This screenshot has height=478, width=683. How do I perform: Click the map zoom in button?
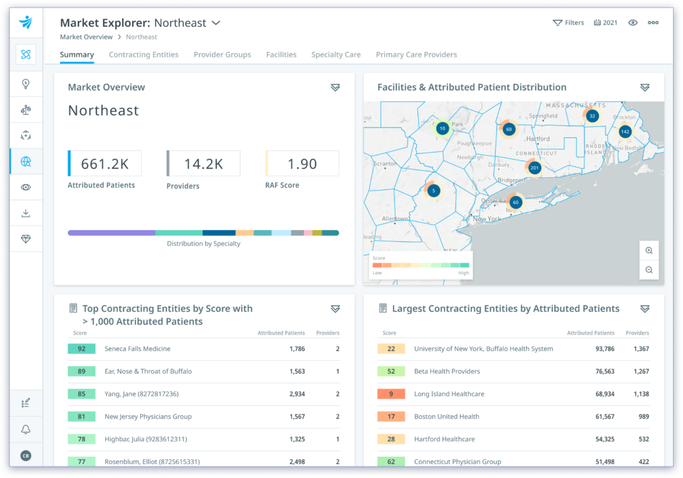(649, 251)
